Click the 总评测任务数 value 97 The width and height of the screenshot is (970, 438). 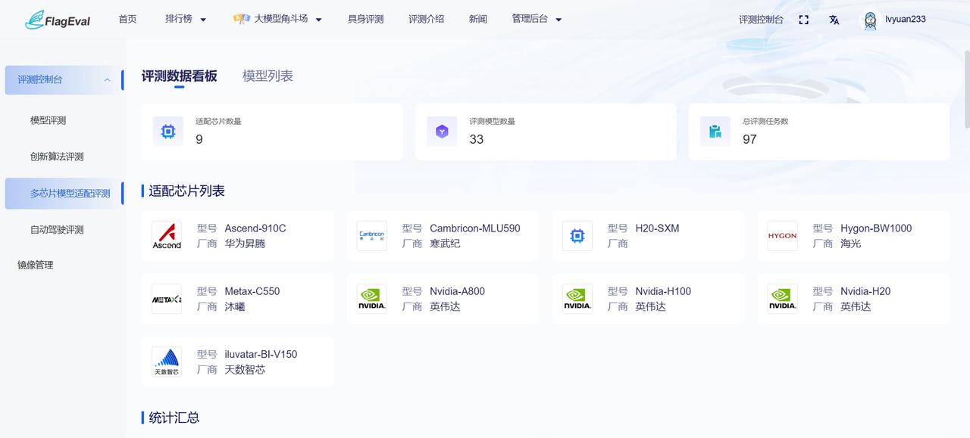click(x=749, y=139)
